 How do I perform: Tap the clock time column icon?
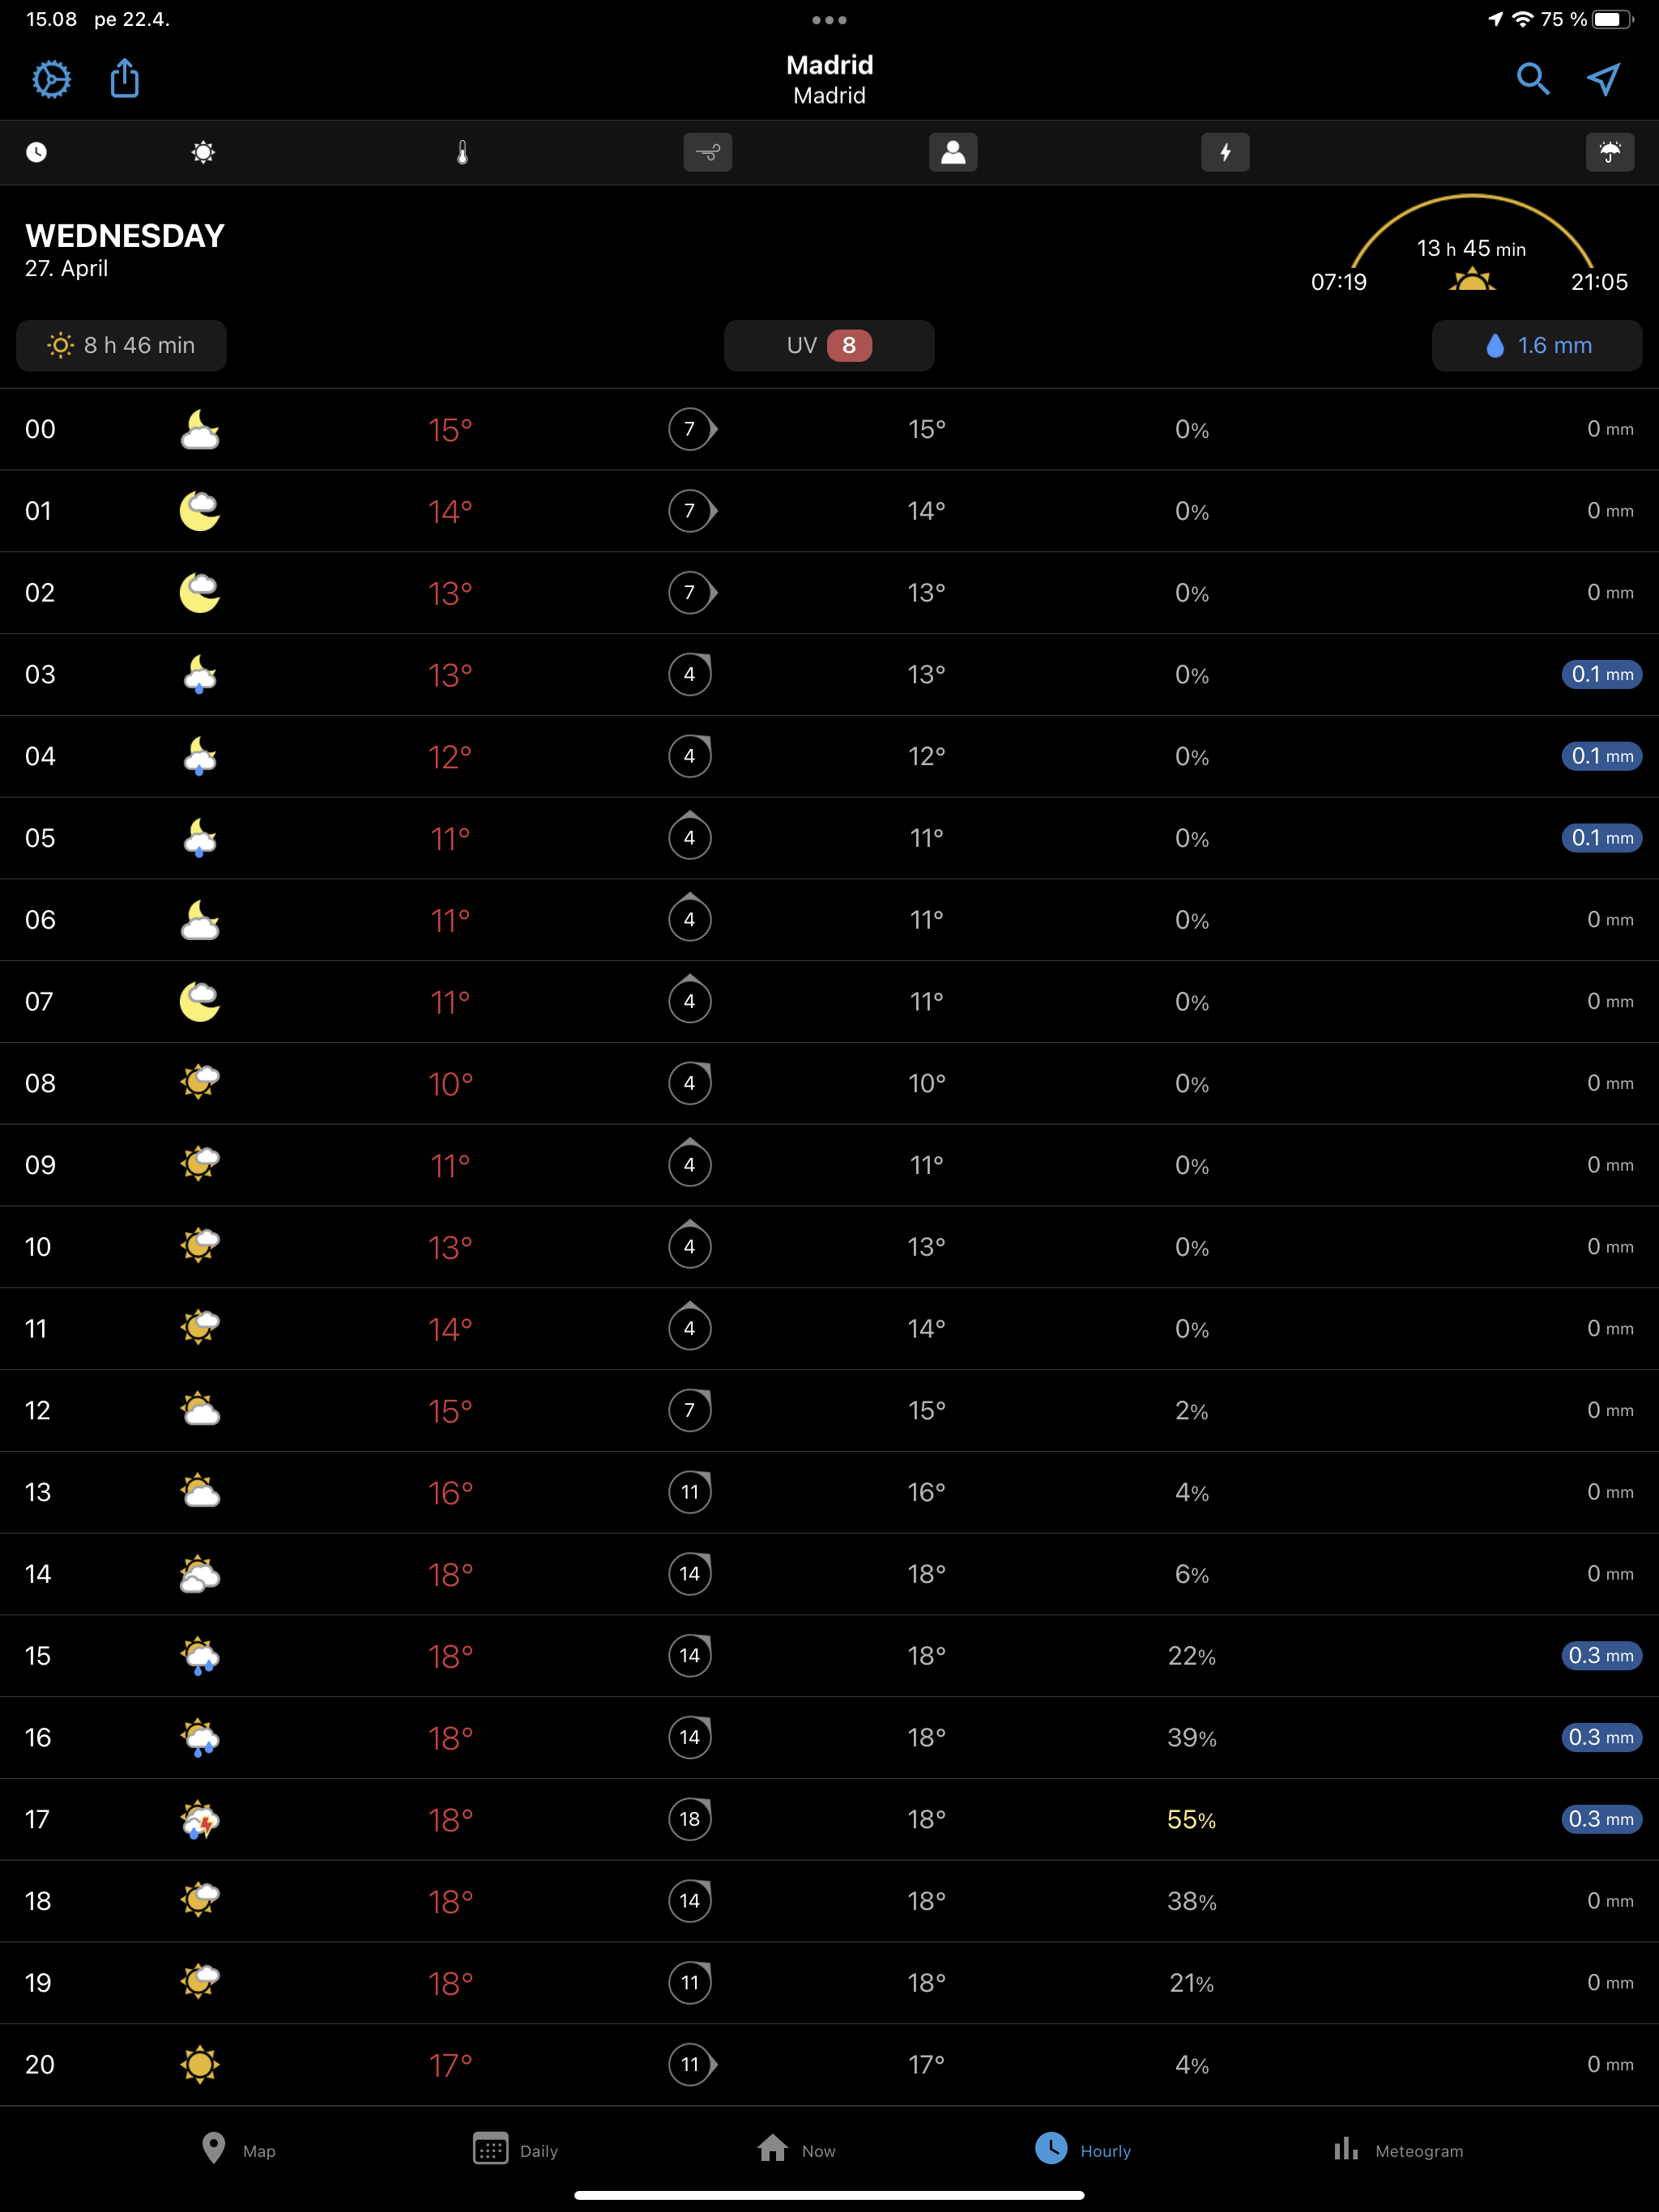pos(36,152)
